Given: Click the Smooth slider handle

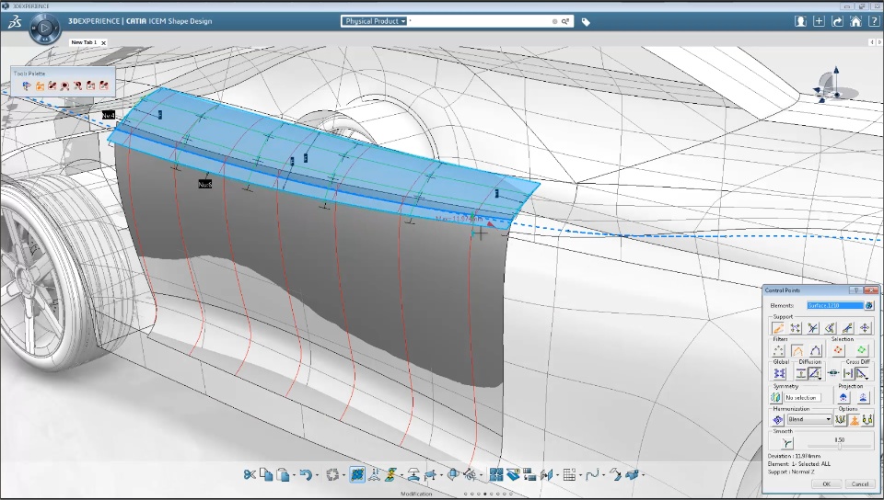Looking at the screenshot, I should pyautogui.click(x=839, y=447).
